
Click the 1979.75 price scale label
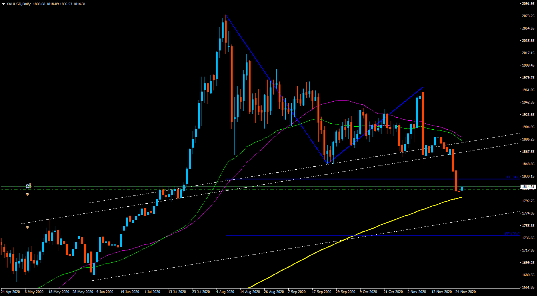point(527,78)
